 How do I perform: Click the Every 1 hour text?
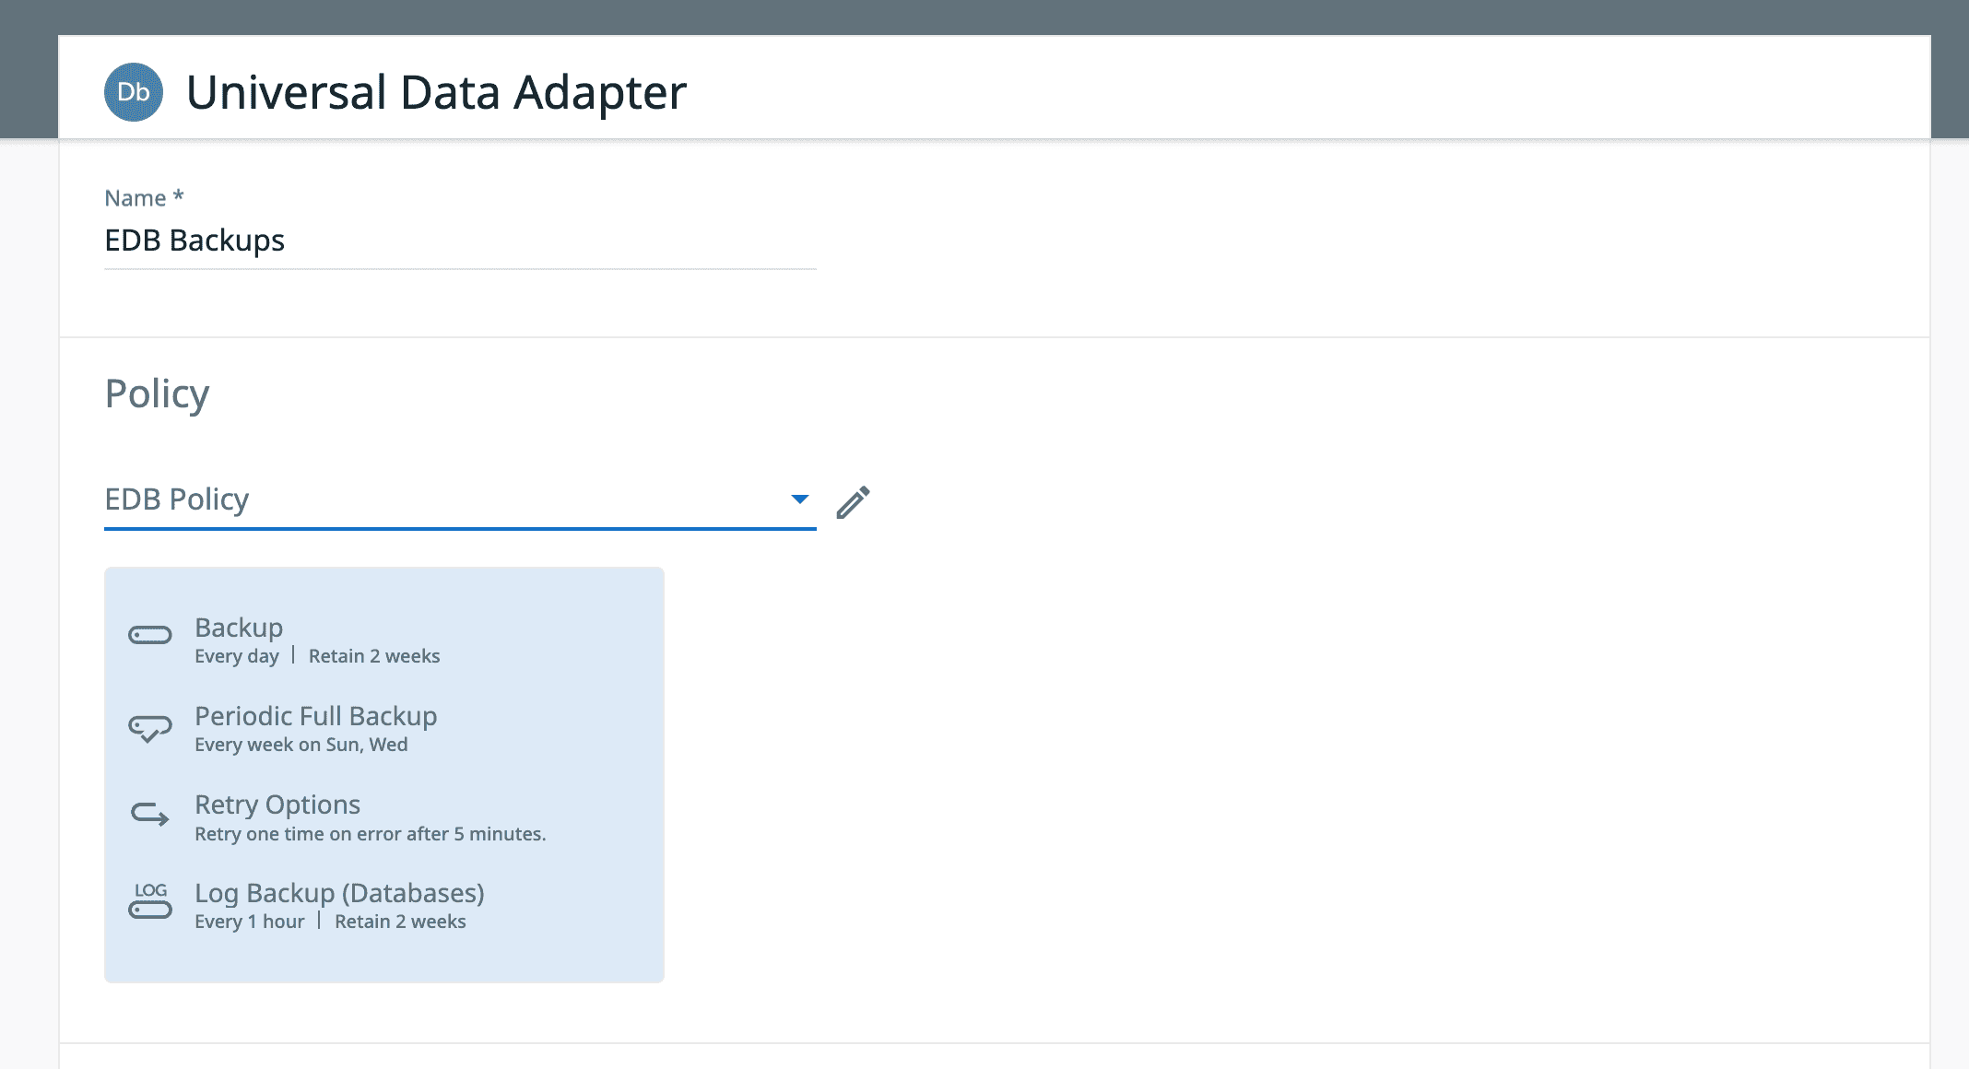[x=249, y=922]
